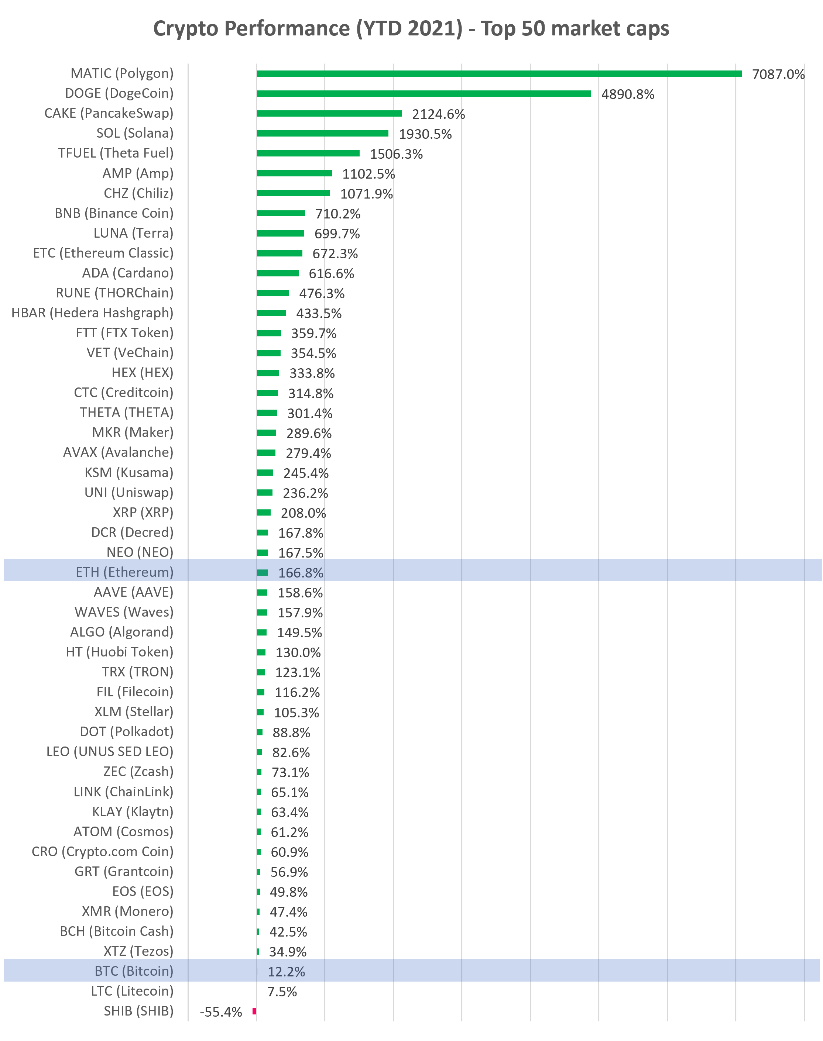
Task: Select the CRO (Crypto.com Coin) label
Action: tap(103, 851)
